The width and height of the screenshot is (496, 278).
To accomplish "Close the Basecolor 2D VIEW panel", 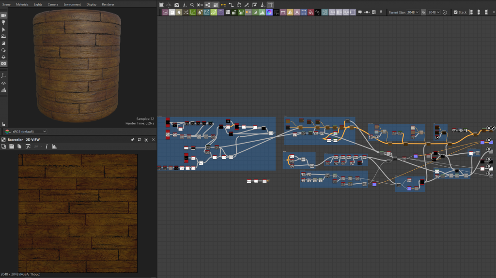I will click(x=153, y=140).
